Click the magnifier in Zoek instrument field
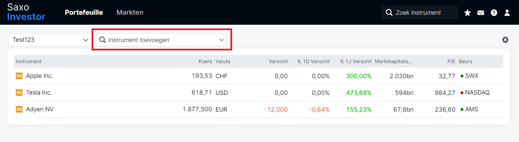 coord(389,12)
